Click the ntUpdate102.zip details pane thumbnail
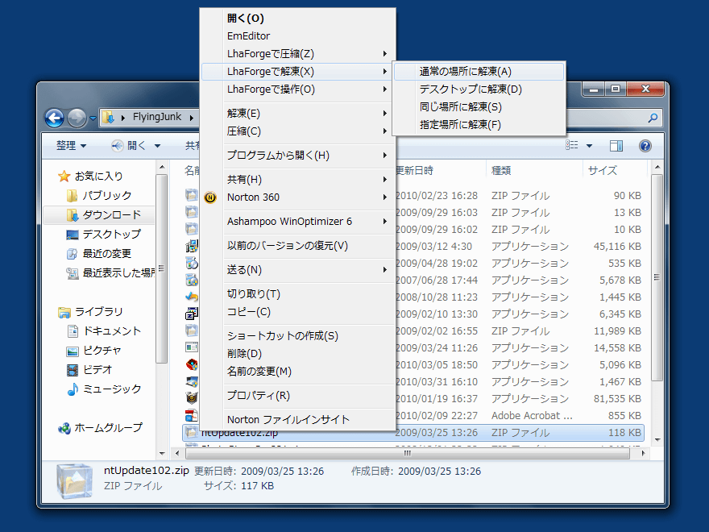Viewport: 709px width, 532px height. [74, 480]
